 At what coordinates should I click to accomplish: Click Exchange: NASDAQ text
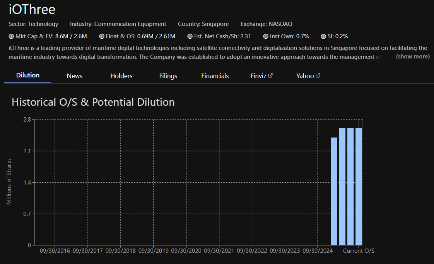click(266, 24)
